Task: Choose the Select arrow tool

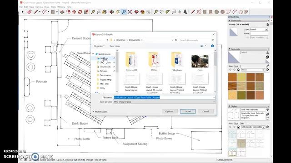Action: (x=23, y=12)
